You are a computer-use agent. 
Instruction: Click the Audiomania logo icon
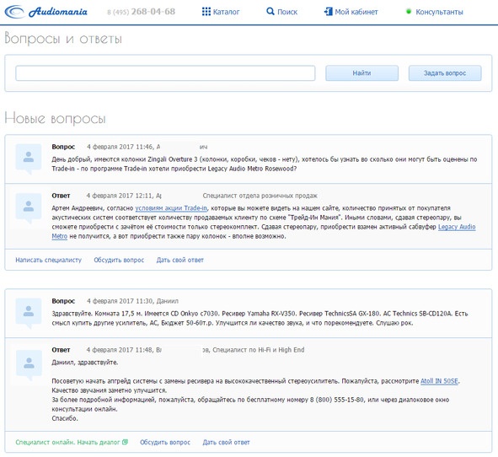click(x=14, y=12)
